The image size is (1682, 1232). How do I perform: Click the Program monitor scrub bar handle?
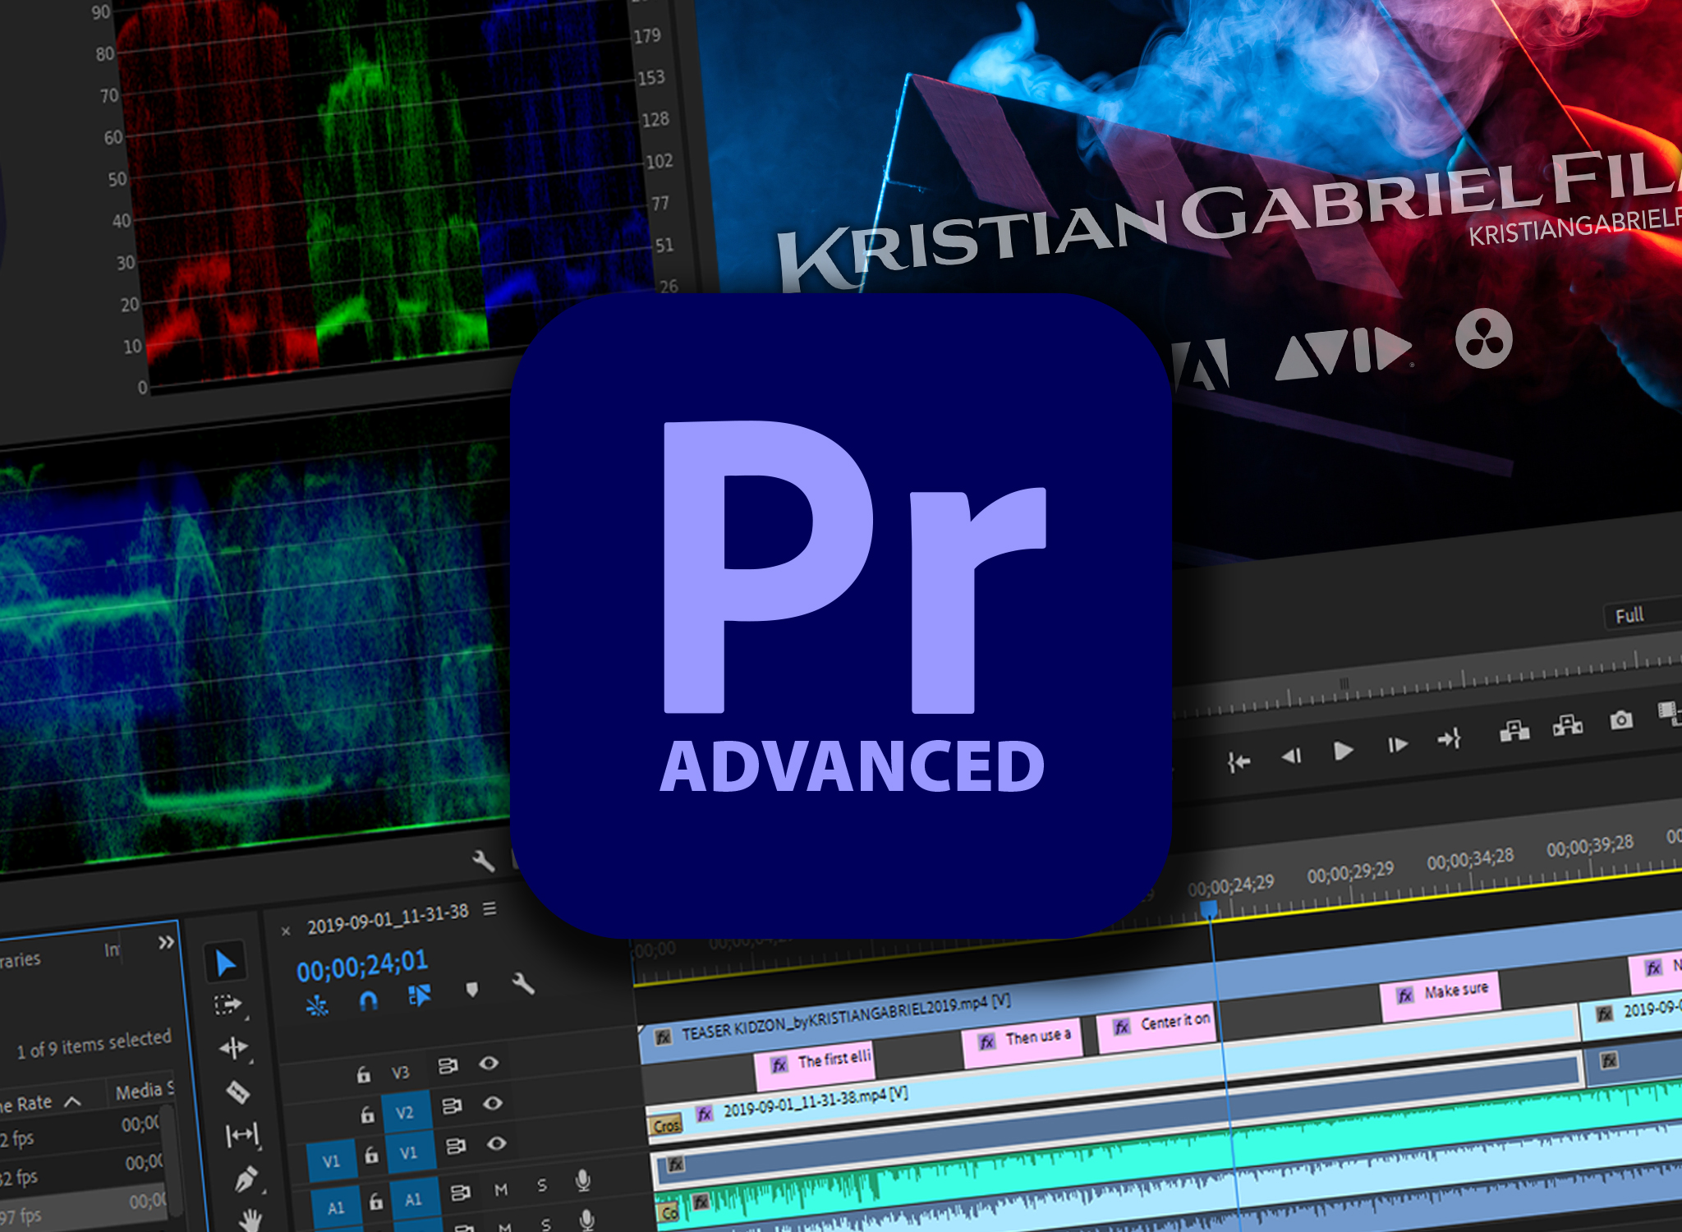tap(1344, 683)
